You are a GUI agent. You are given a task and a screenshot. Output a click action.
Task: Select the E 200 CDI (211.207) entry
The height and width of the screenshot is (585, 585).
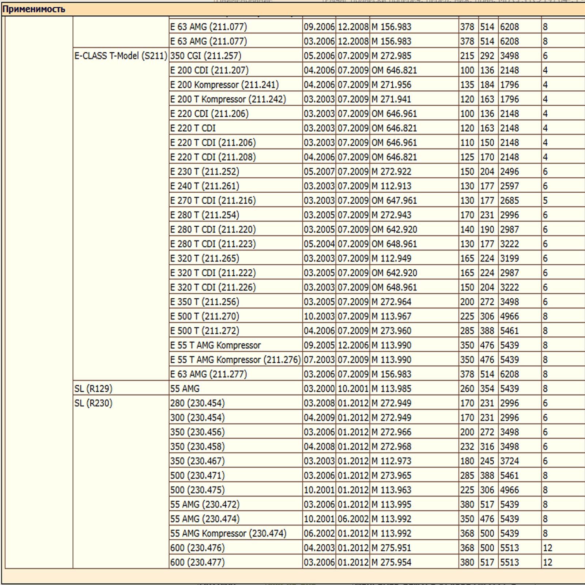[x=209, y=70]
